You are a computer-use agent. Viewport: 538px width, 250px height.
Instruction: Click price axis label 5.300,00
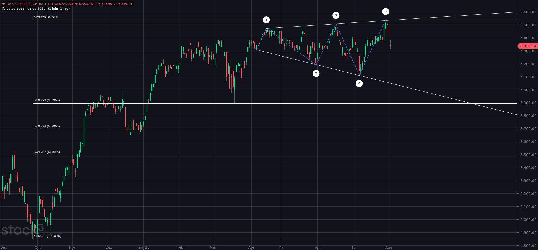click(528, 181)
